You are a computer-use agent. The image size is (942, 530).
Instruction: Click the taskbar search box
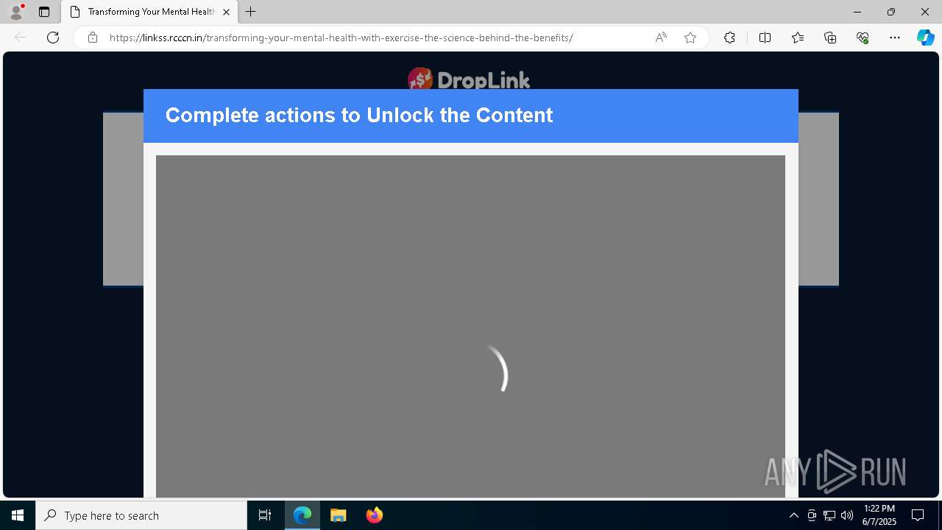tap(141, 515)
